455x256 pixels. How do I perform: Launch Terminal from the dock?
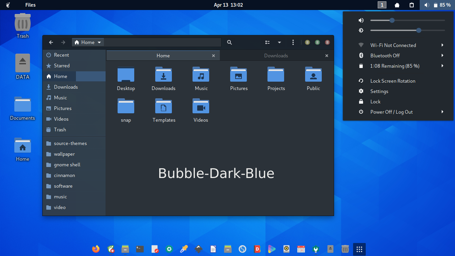[140, 249]
